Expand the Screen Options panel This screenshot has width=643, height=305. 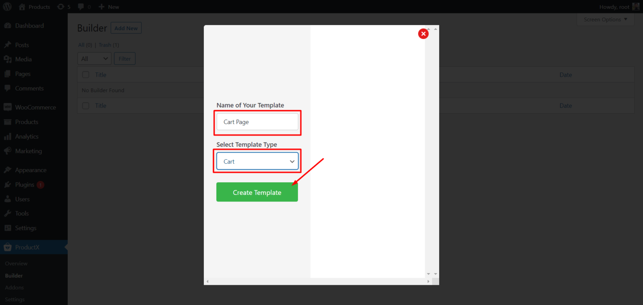(x=605, y=19)
